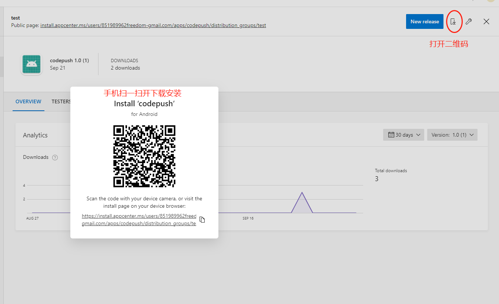Click the peak in the downloads chart
The image size is (499, 304).
tap(302, 193)
